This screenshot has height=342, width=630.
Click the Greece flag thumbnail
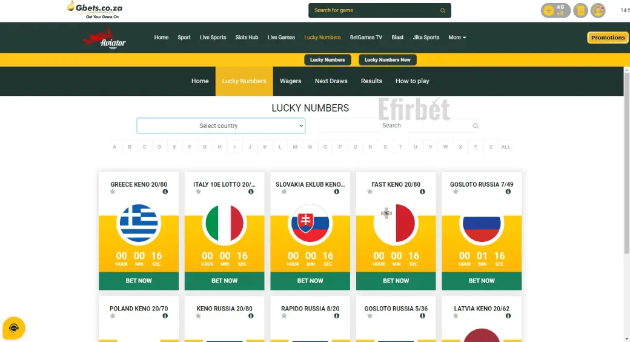tap(139, 223)
